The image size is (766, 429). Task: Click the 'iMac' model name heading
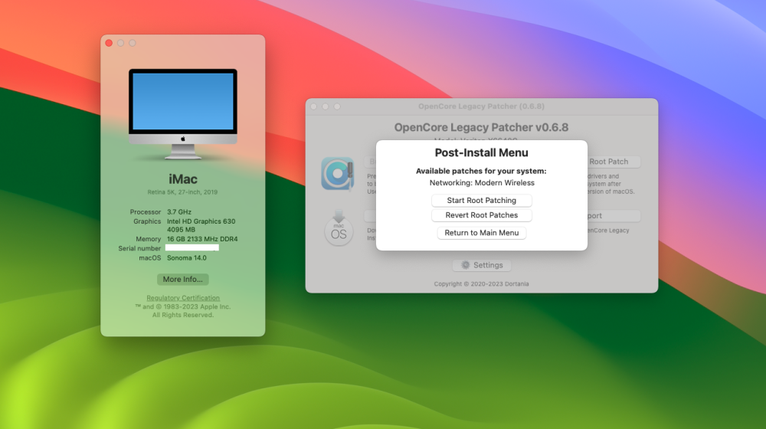pos(183,178)
